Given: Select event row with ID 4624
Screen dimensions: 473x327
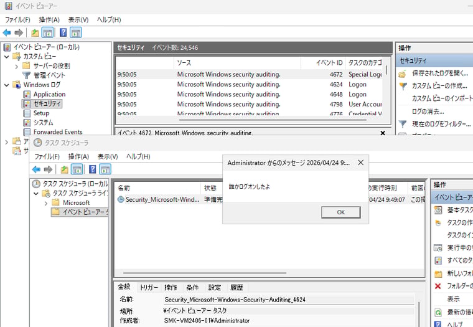Looking at the screenshot, I should tap(249, 84).
